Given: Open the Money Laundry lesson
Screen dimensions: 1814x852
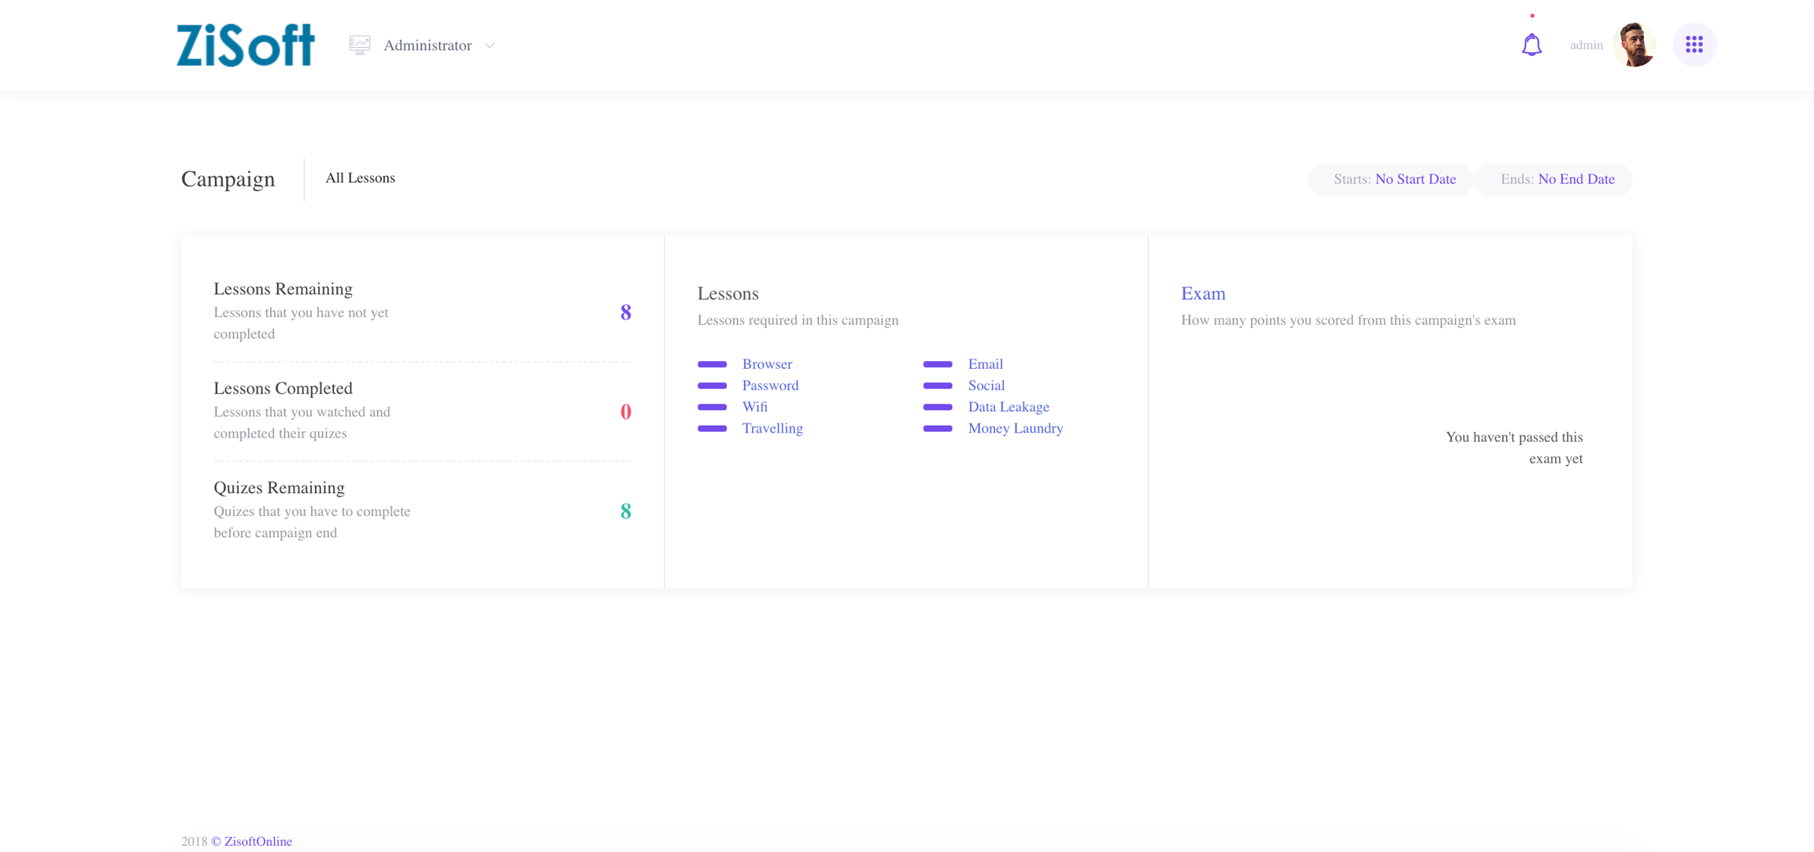Looking at the screenshot, I should [x=1015, y=428].
